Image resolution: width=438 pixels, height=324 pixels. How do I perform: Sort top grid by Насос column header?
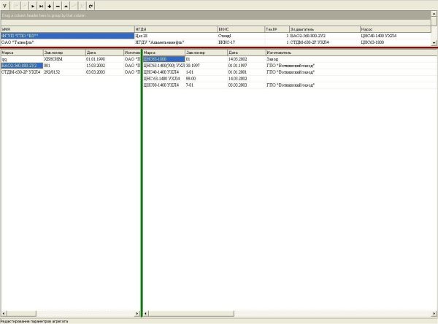(x=395, y=29)
